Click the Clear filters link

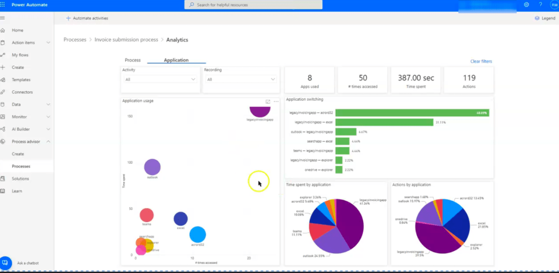click(x=481, y=61)
